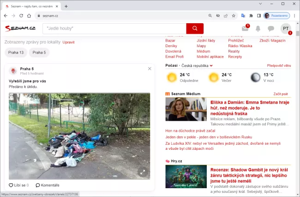Select the Praha 13 locality chip
Viewport: 300px width, 197px height.
[x=16, y=53]
